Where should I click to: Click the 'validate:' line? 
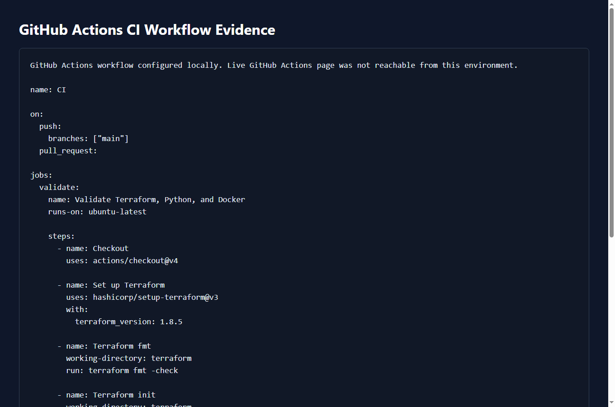point(59,188)
